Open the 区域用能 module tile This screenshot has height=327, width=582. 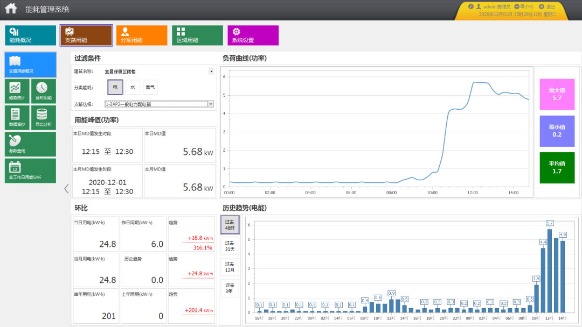[x=197, y=35]
